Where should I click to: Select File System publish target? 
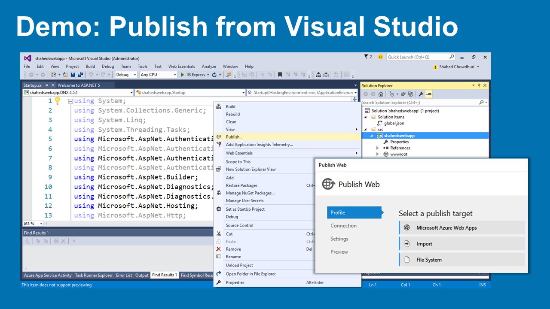[462, 260]
